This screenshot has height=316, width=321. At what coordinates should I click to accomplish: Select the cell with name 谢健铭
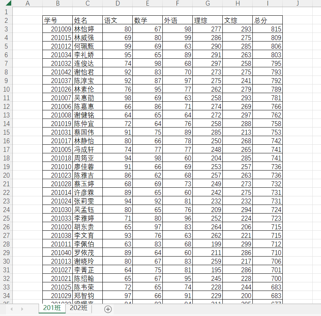(87, 115)
